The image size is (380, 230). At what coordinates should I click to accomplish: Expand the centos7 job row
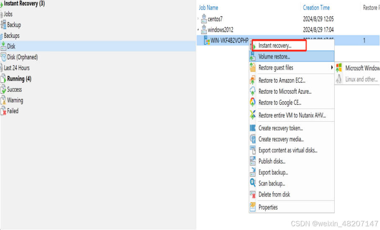pos(198,19)
